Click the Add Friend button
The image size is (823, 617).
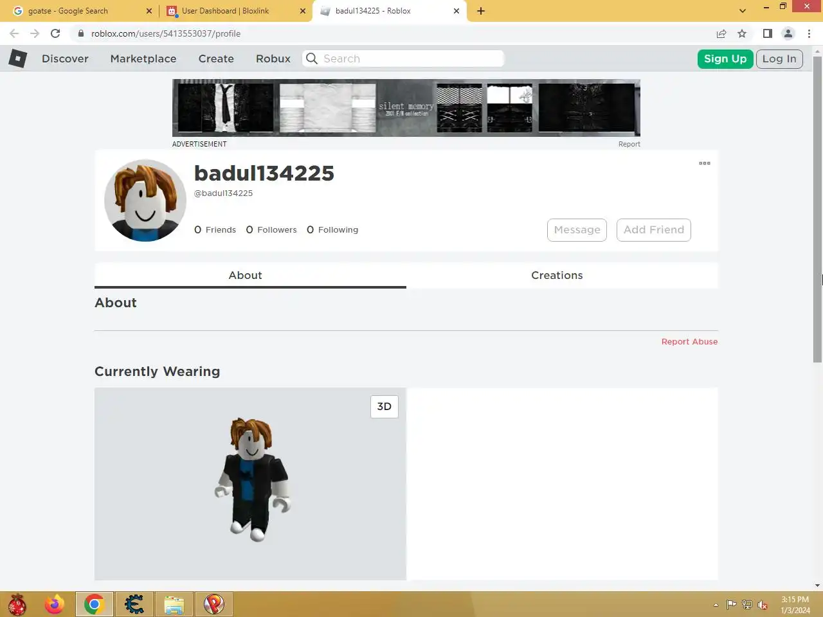(x=654, y=230)
